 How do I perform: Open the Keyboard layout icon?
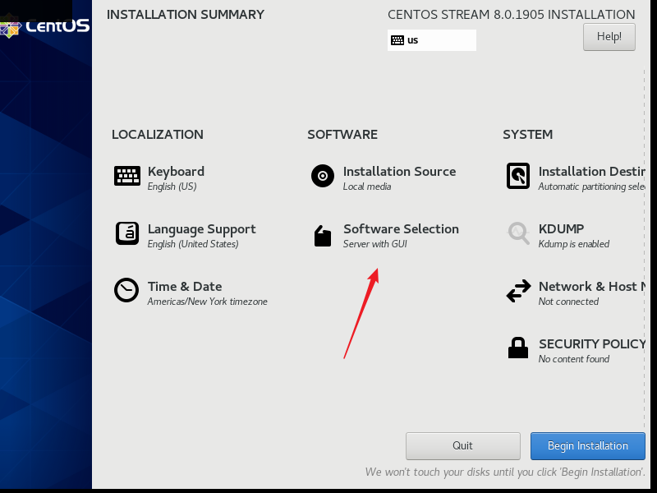coord(127,176)
